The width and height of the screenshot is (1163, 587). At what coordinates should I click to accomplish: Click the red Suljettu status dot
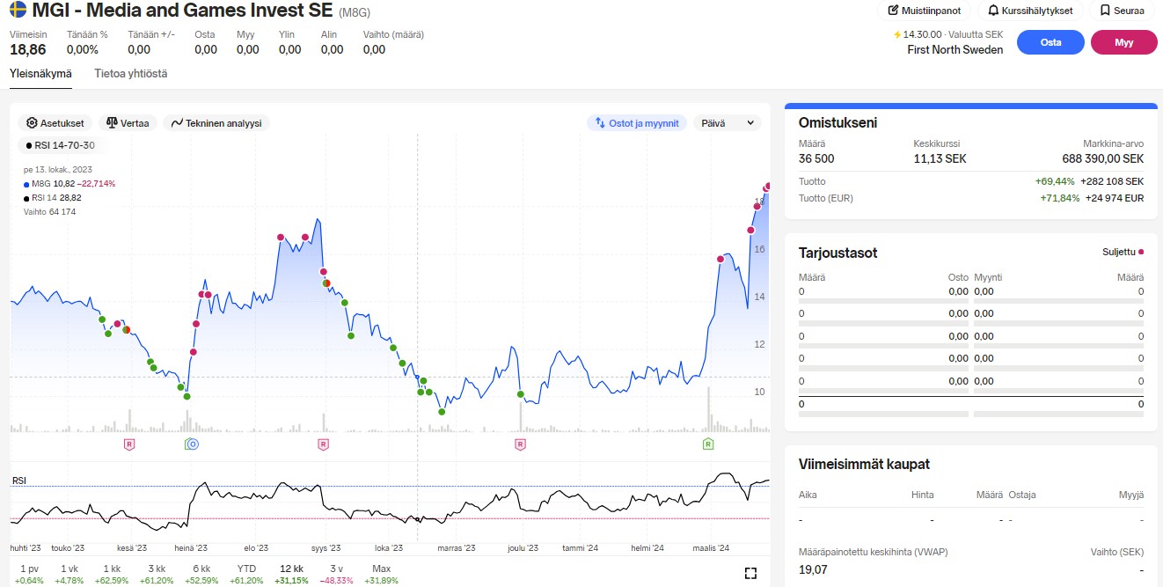pos(1141,252)
